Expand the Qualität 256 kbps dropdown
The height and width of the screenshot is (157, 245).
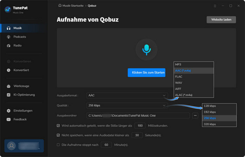(x=127, y=105)
